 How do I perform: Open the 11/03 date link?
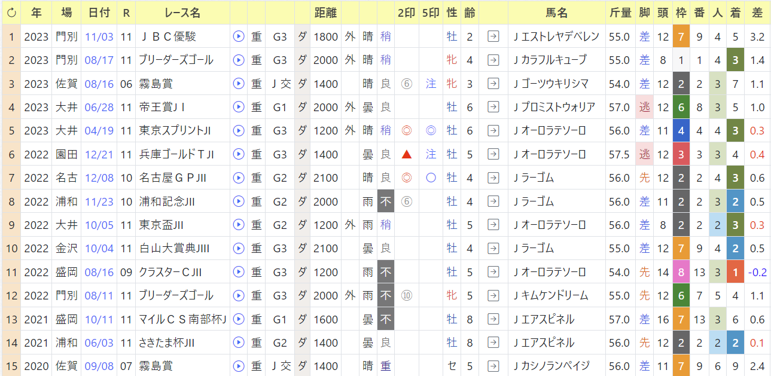point(99,36)
